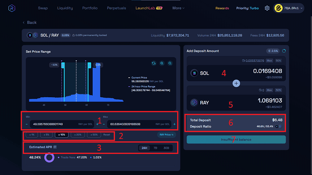The height and width of the screenshot is (175, 312).
Task: Click the 0.05% fee tier badge
Action: coord(65,35)
